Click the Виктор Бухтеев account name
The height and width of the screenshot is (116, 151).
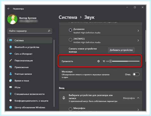click(x=28, y=18)
